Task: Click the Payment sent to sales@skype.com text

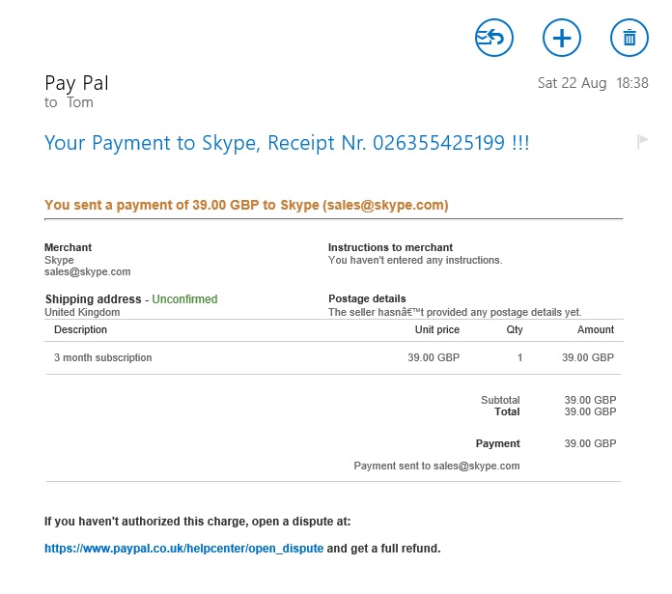Action: [x=436, y=466]
